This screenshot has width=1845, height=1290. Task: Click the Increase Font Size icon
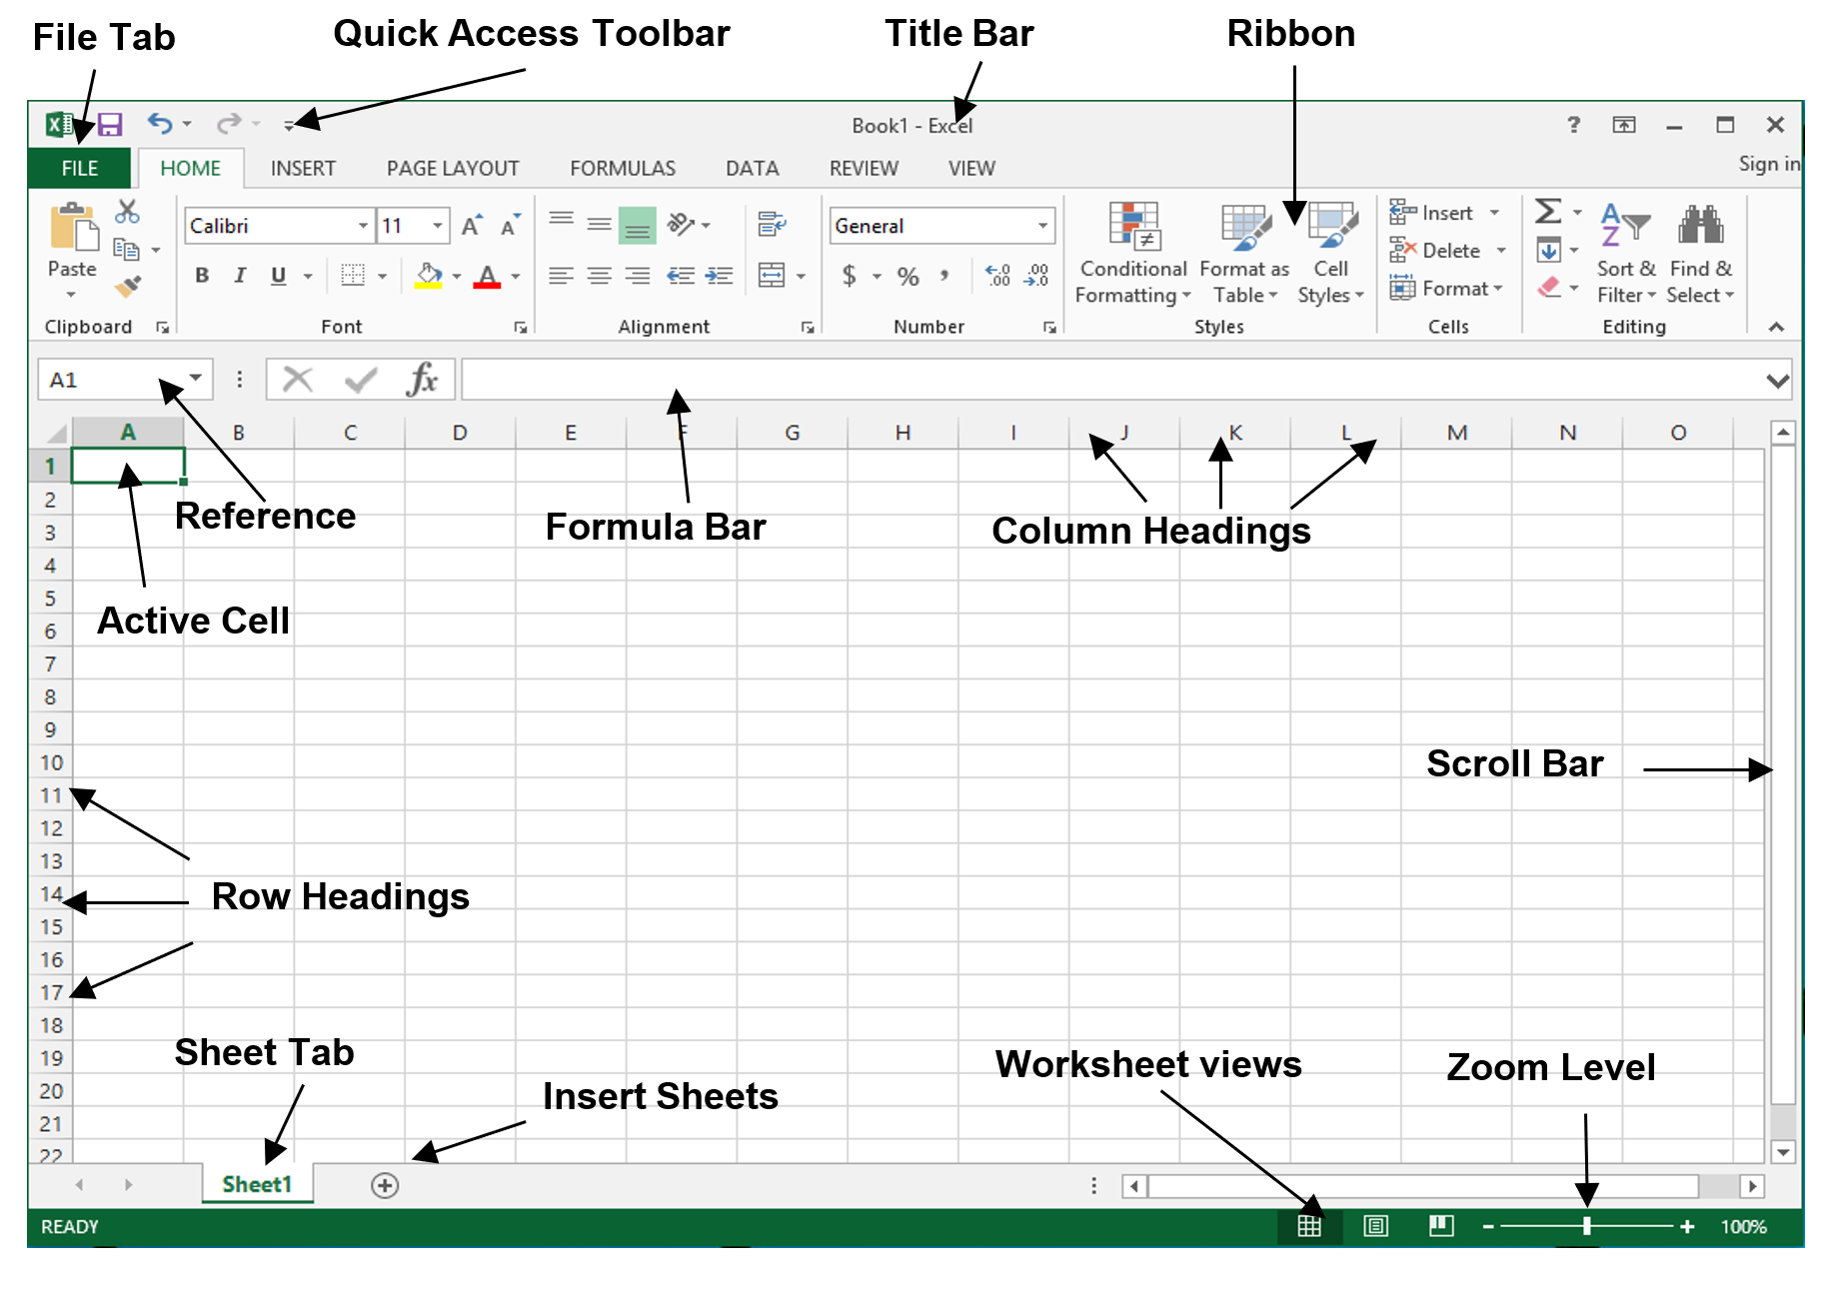tap(472, 225)
